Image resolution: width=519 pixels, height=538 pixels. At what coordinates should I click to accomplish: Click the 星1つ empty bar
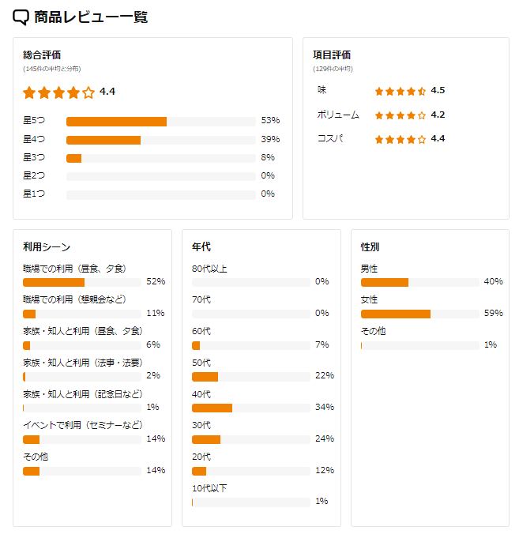(x=161, y=195)
